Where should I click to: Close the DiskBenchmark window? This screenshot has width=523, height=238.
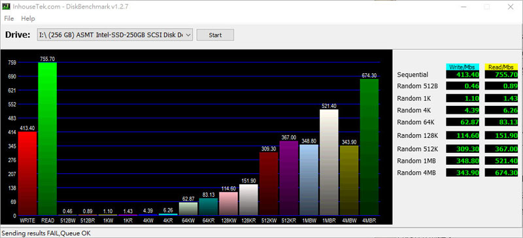coord(511,7)
